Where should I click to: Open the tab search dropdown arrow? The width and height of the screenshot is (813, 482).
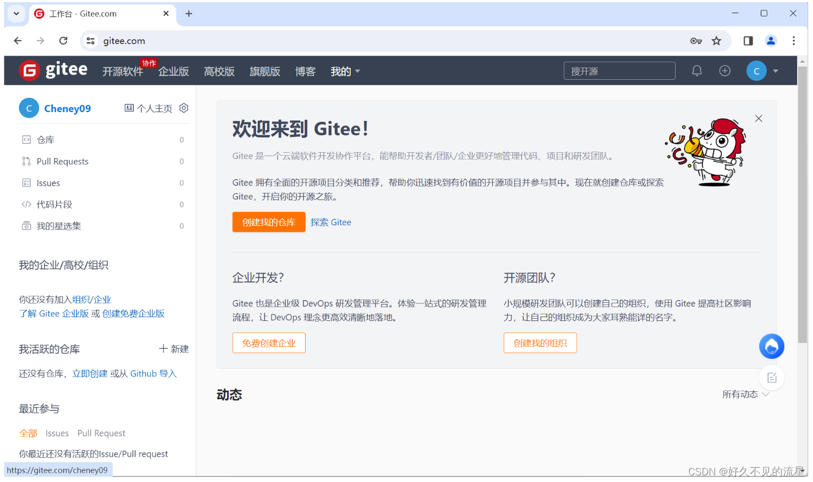pos(16,14)
